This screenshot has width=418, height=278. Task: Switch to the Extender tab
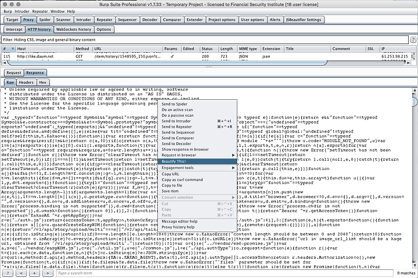(194, 20)
